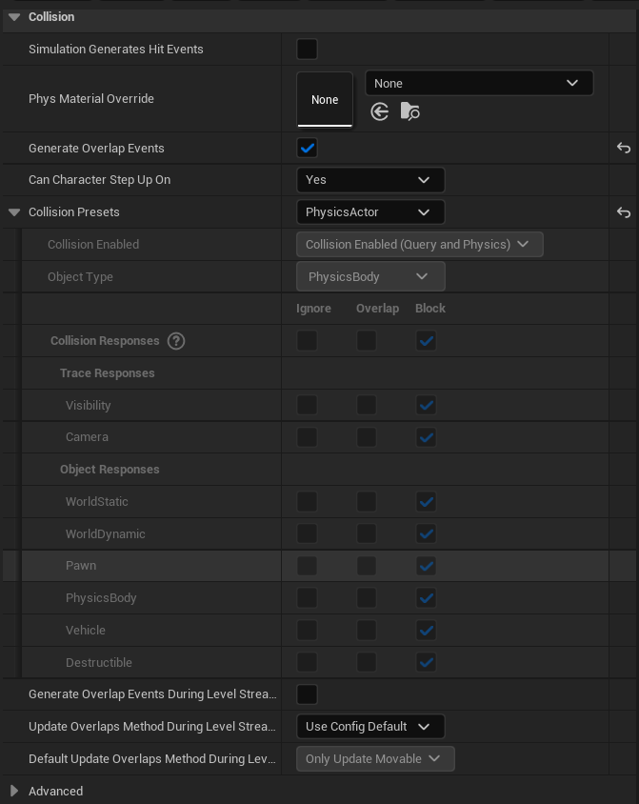
Task: Enable Simulation Generates Hit Events checkbox
Action: (307, 50)
